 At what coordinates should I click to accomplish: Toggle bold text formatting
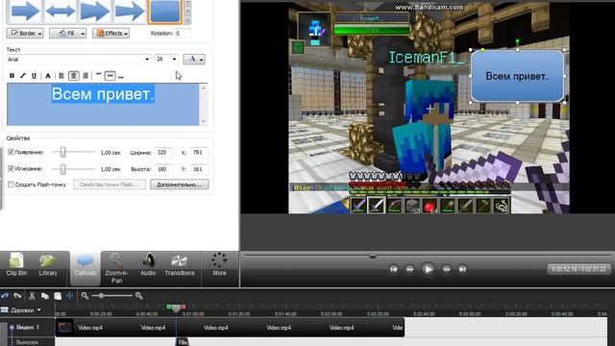pyautogui.click(x=12, y=76)
